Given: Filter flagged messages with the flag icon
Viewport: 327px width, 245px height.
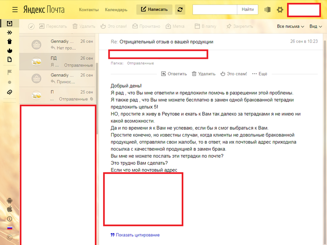Looking at the screenshot, I should click(9, 72).
